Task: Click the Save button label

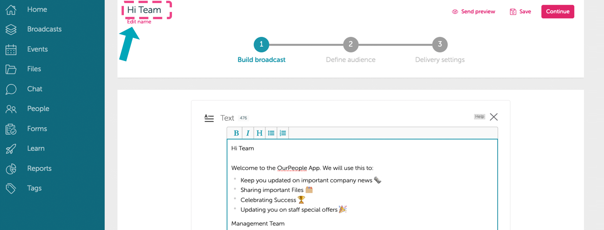Action: pyautogui.click(x=525, y=12)
